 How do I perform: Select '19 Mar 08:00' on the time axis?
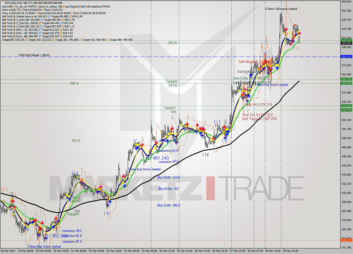(26, 251)
